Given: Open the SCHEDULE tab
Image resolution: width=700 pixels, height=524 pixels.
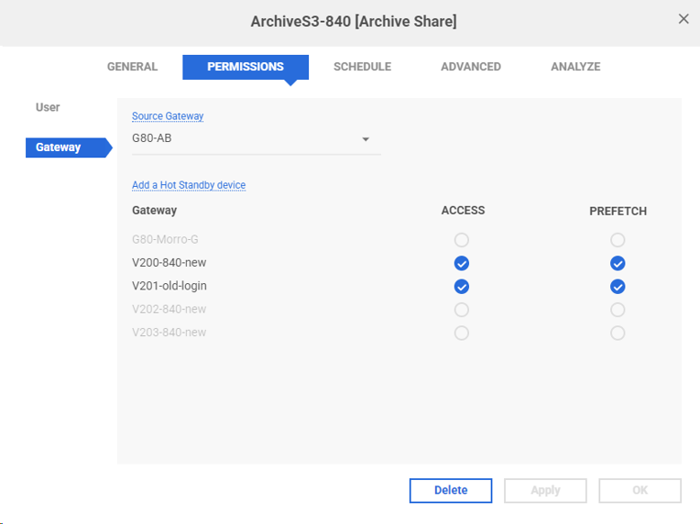Looking at the screenshot, I should click(x=362, y=67).
